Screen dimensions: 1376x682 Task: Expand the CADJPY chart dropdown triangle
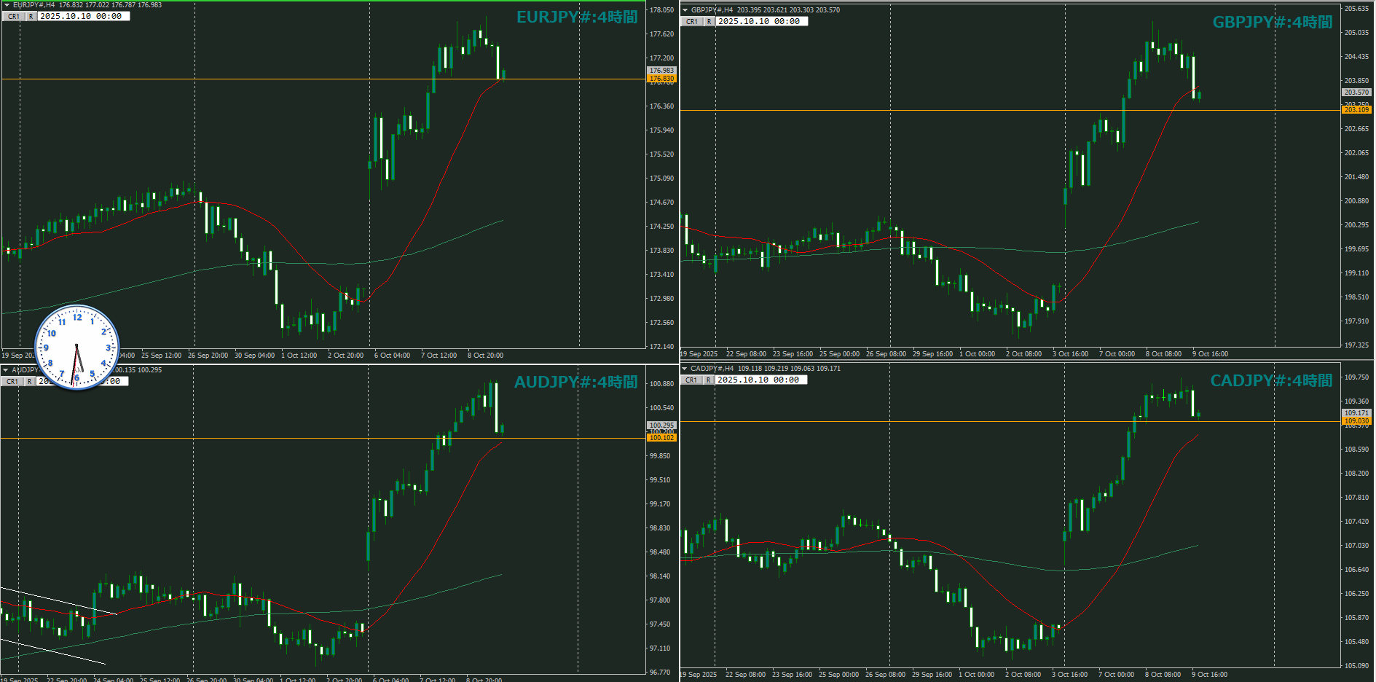[685, 369]
